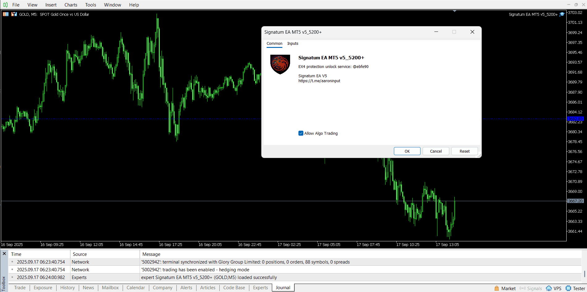
Task: Select the Experts tab in Toolbox
Action: (260, 288)
